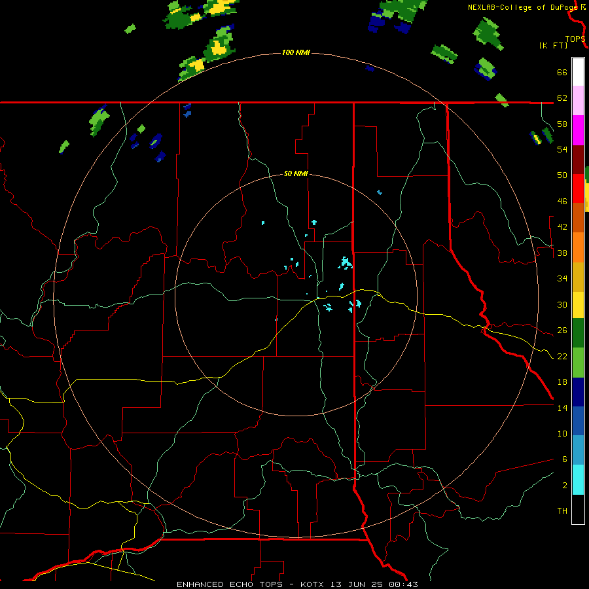The width and height of the screenshot is (589, 589).
Task: Click the 62 value on the scale
Action: (x=562, y=98)
